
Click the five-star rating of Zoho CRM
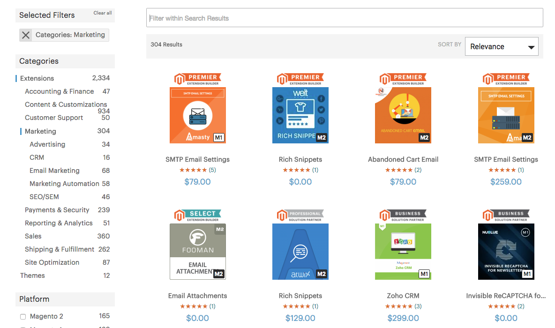click(399, 306)
